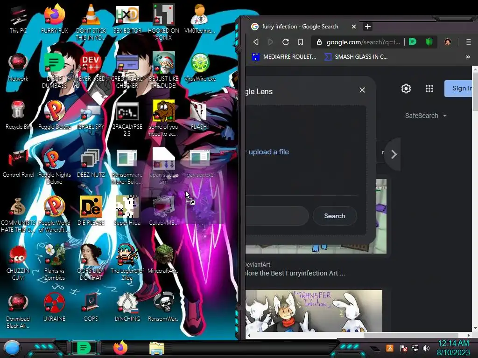Bookmark this page using bookmark icon
478x358 pixels.
click(x=301, y=42)
